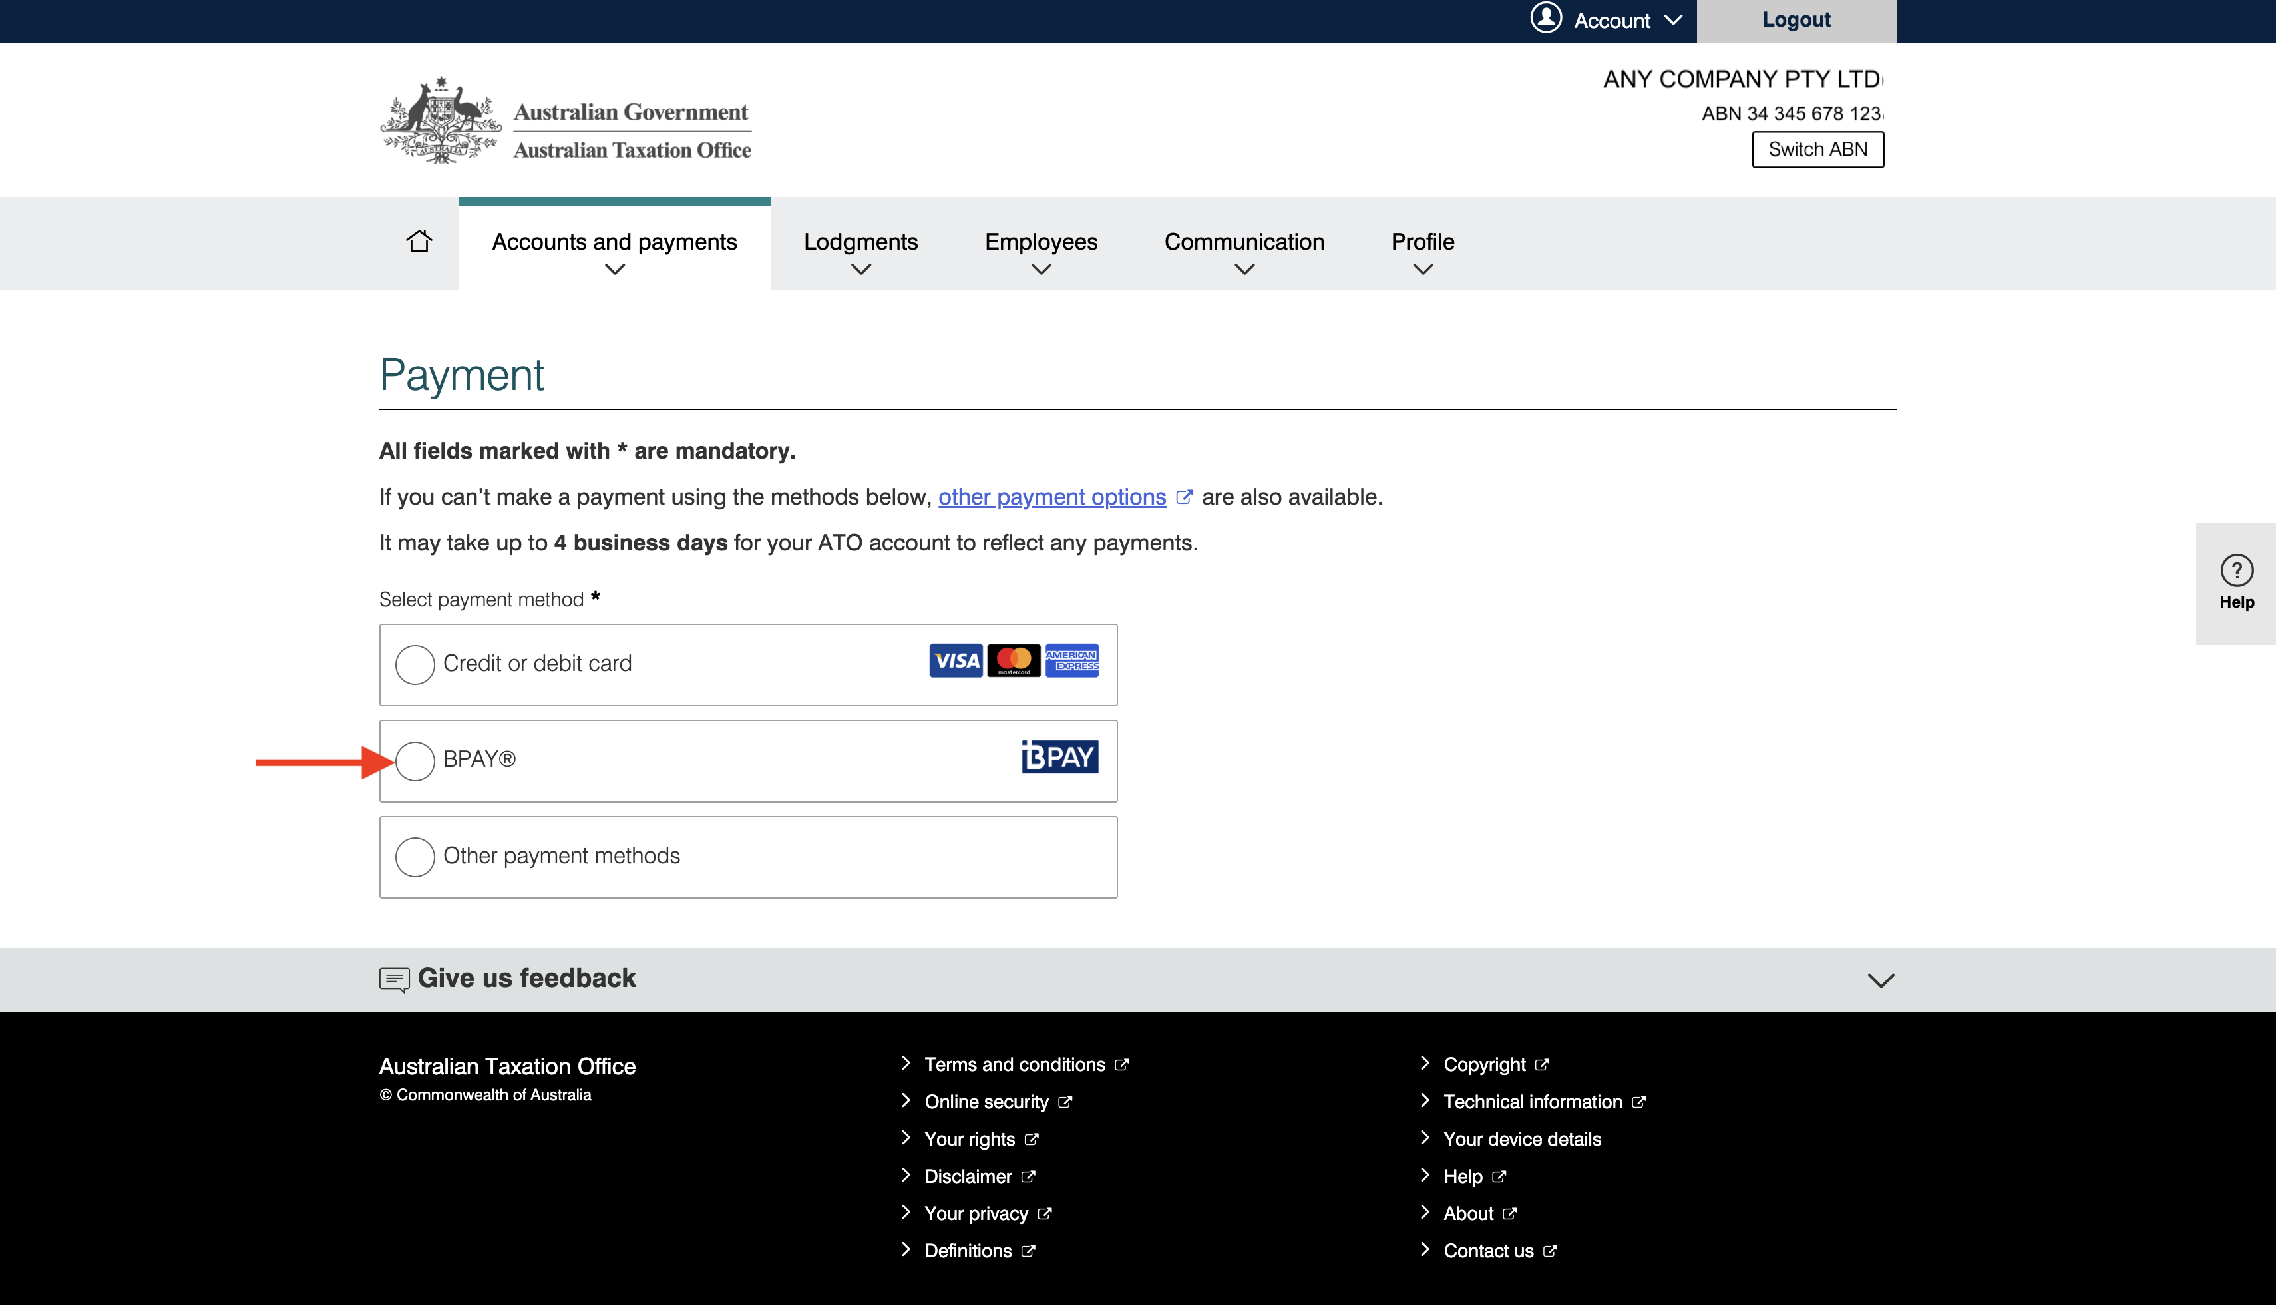Select the BPAY payment method
Screen dimensions: 2276x1306
point(415,761)
